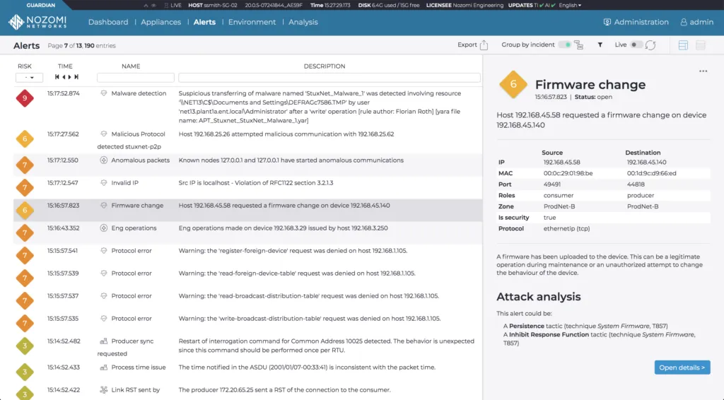Open the filter funnel icon
This screenshot has width=724, height=400.
point(600,45)
